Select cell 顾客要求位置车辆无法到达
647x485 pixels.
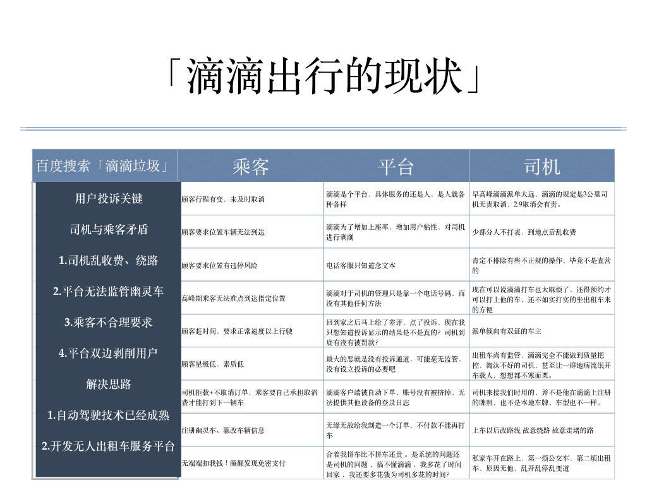tap(252, 232)
